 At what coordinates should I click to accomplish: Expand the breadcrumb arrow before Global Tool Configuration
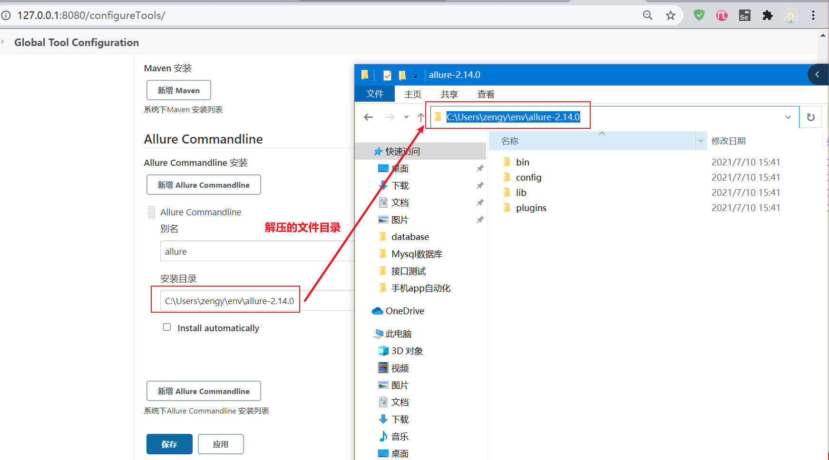click(2, 42)
